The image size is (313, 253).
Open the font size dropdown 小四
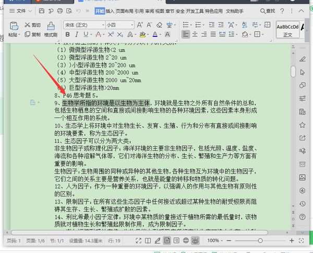(x=120, y=25)
